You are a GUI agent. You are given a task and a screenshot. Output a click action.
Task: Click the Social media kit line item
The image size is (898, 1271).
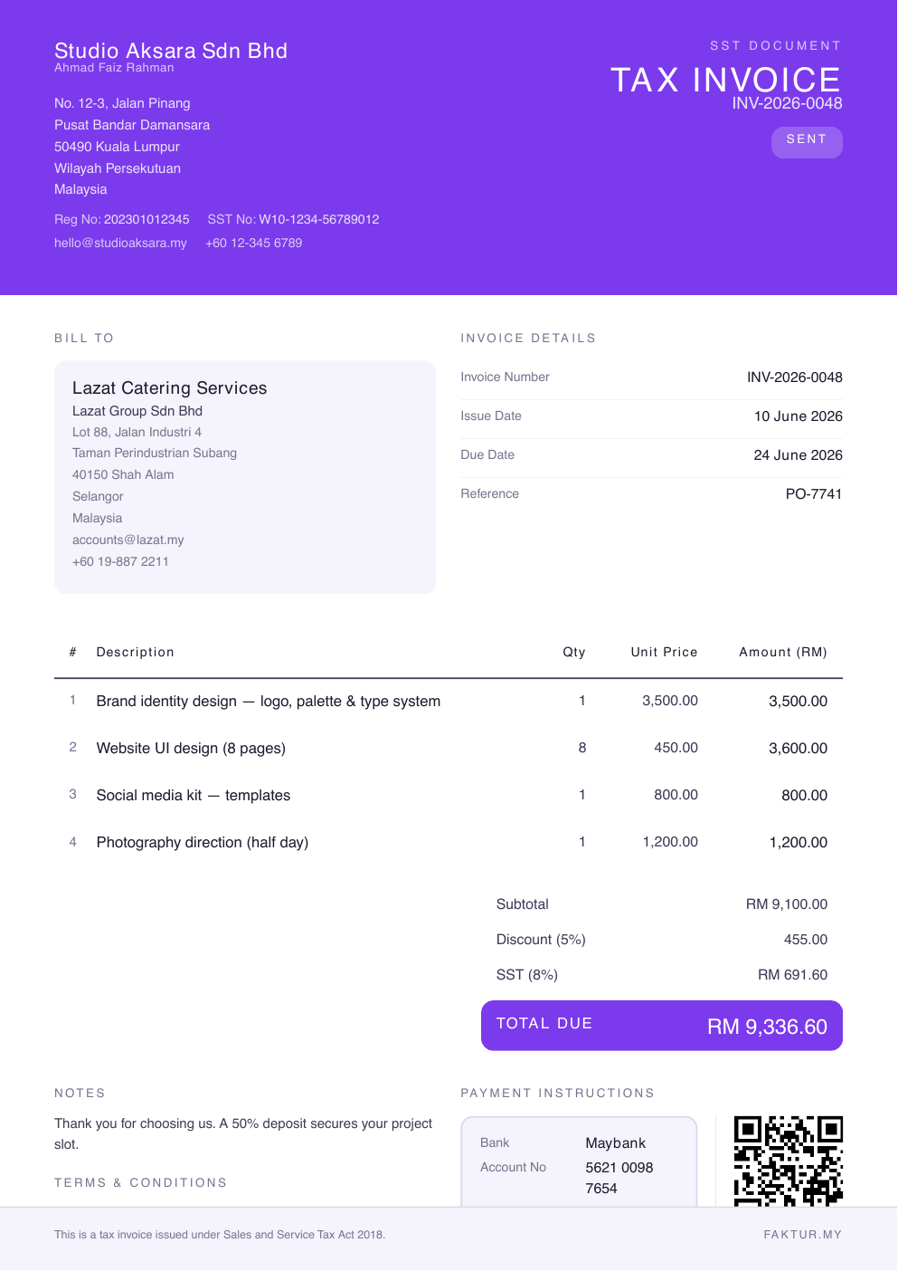click(x=449, y=796)
